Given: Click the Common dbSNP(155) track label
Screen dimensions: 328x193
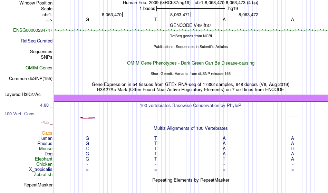Looking at the screenshot, I should coord(30,79).
